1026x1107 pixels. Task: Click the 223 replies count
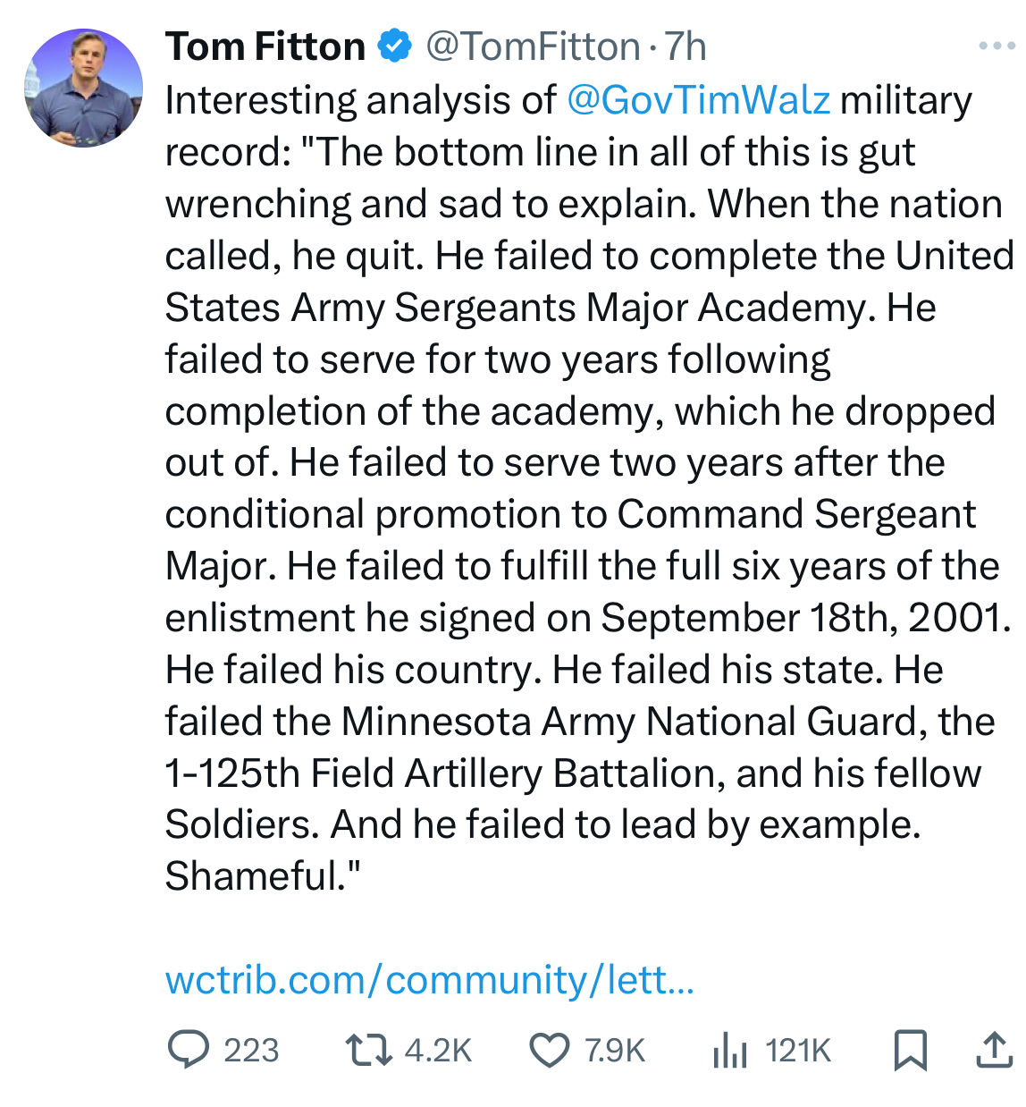(251, 1050)
